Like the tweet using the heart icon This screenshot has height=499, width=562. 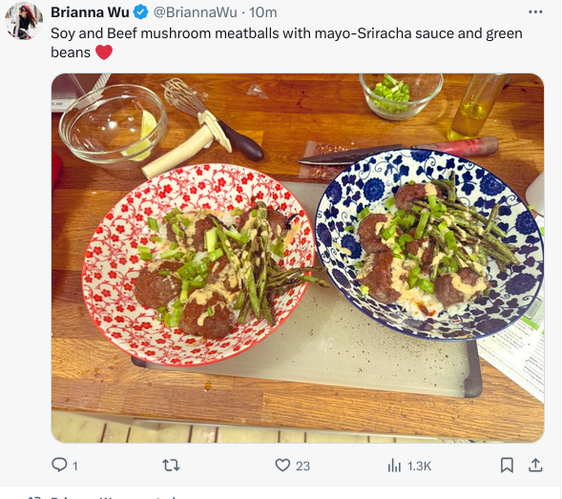pos(282,466)
